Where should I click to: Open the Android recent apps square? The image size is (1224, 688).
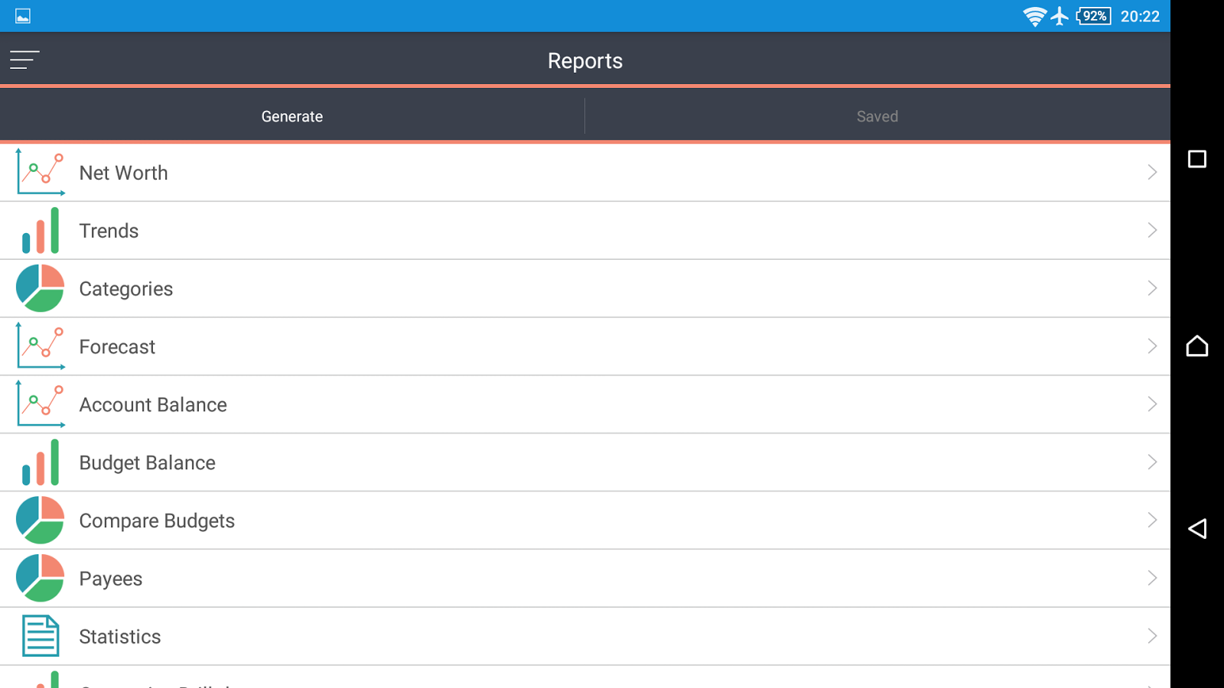tap(1197, 159)
